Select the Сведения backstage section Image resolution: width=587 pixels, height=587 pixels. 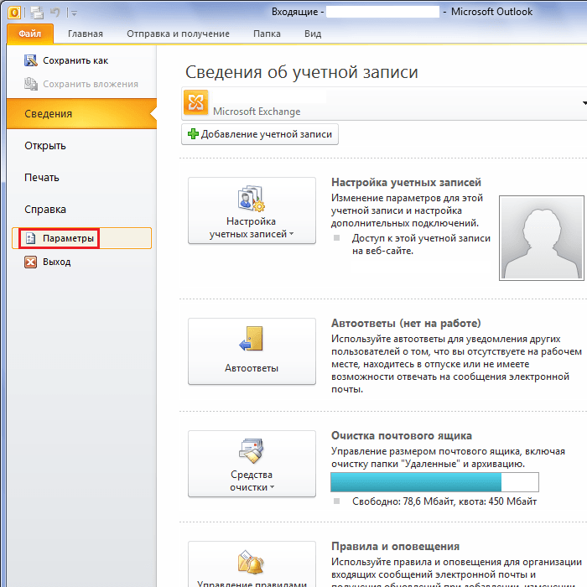(81, 114)
